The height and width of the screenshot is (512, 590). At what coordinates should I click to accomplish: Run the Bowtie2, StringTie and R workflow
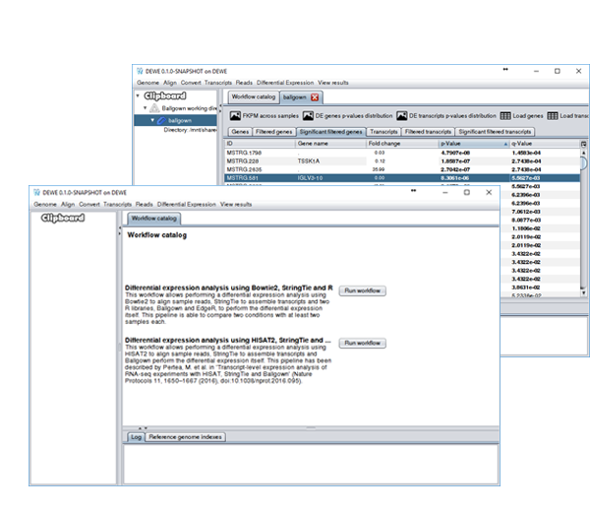[x=363, y=290]
